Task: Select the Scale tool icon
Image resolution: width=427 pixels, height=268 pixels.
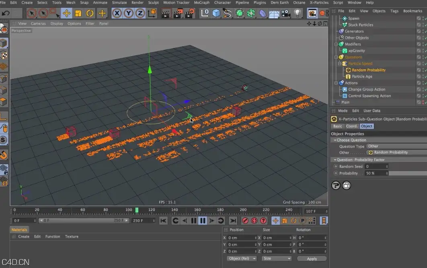Action: pyautogui.click(x=78, y=13)
